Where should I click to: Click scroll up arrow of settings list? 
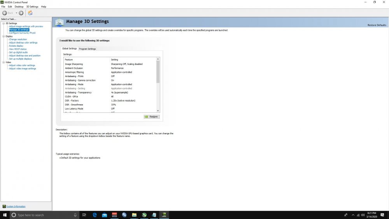click(x=158, y=59)
